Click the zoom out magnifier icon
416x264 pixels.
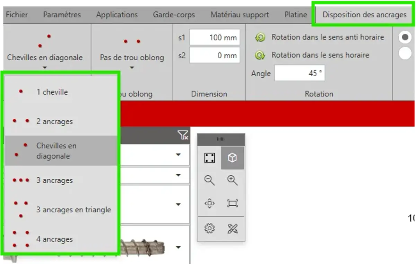[209, 180]
